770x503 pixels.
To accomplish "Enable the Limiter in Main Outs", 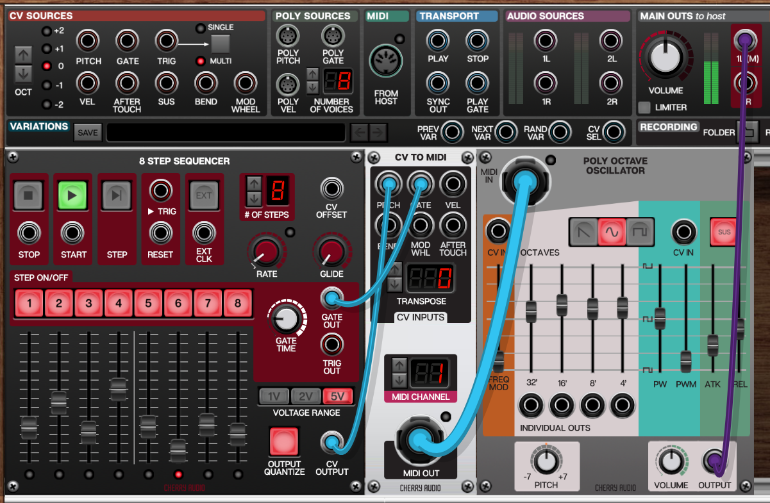I will (644, 108).
